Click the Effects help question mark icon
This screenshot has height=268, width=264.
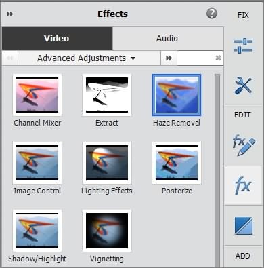coord(212,14)
